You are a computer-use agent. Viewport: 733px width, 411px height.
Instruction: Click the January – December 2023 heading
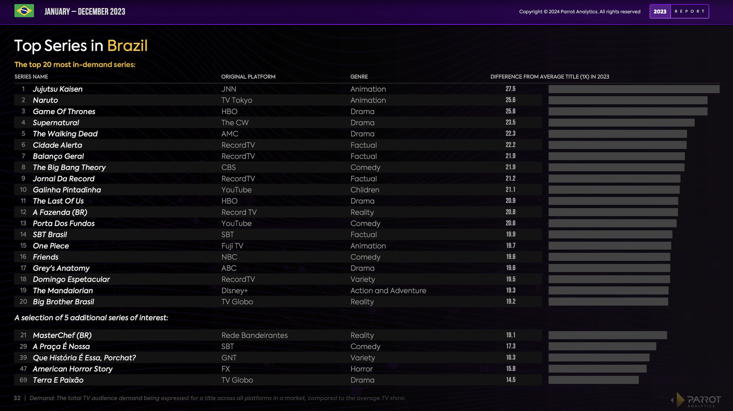click(85, 12)
